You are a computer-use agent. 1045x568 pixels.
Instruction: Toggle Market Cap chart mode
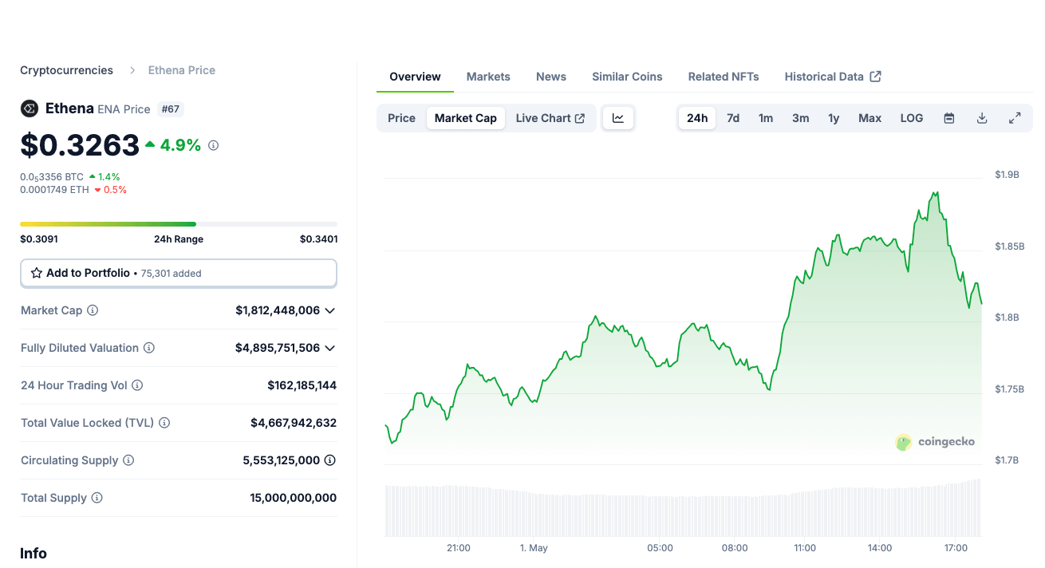coord(465,117)
